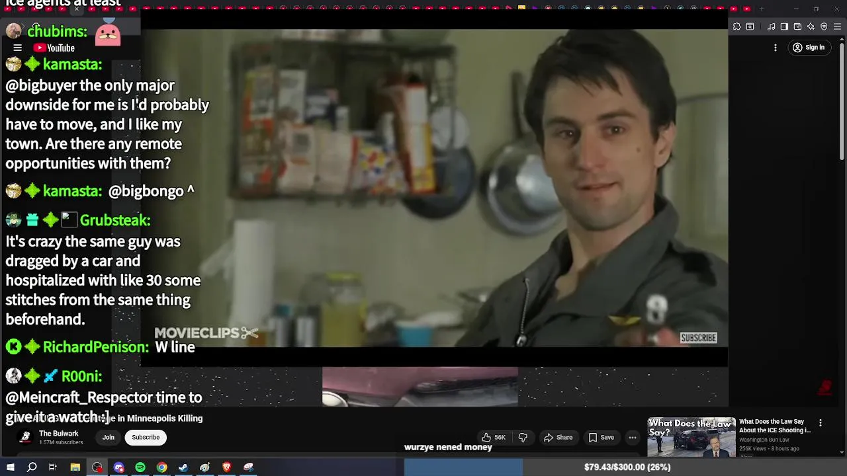Open Steam from the taskbar

(183, 467)
